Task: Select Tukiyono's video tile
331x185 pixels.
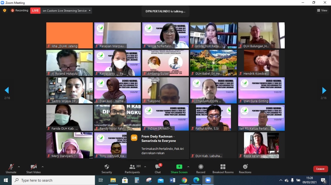Action: click(x=165, y=90)
